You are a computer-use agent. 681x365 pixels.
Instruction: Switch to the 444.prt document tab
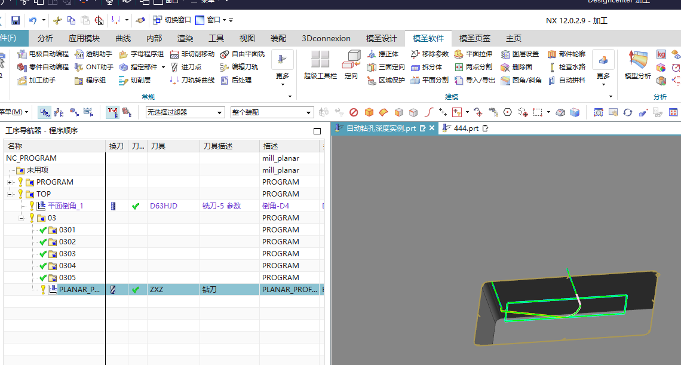(x=466, y=128)
